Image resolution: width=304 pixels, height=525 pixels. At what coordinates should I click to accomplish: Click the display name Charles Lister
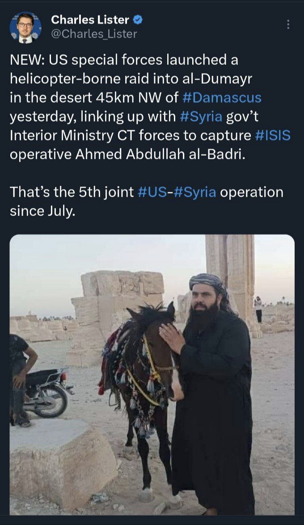click(x=90, y=20)
